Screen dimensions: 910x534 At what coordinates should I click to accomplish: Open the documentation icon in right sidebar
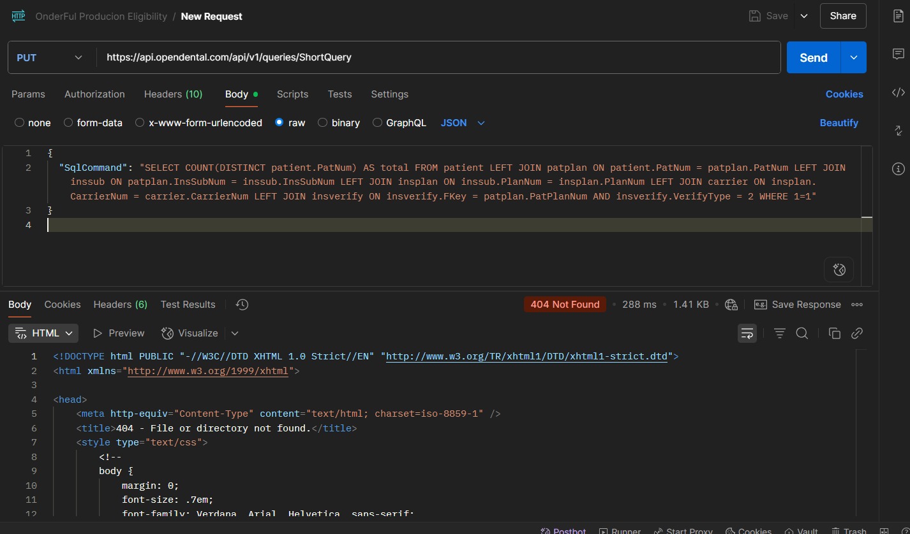point(898,17)
